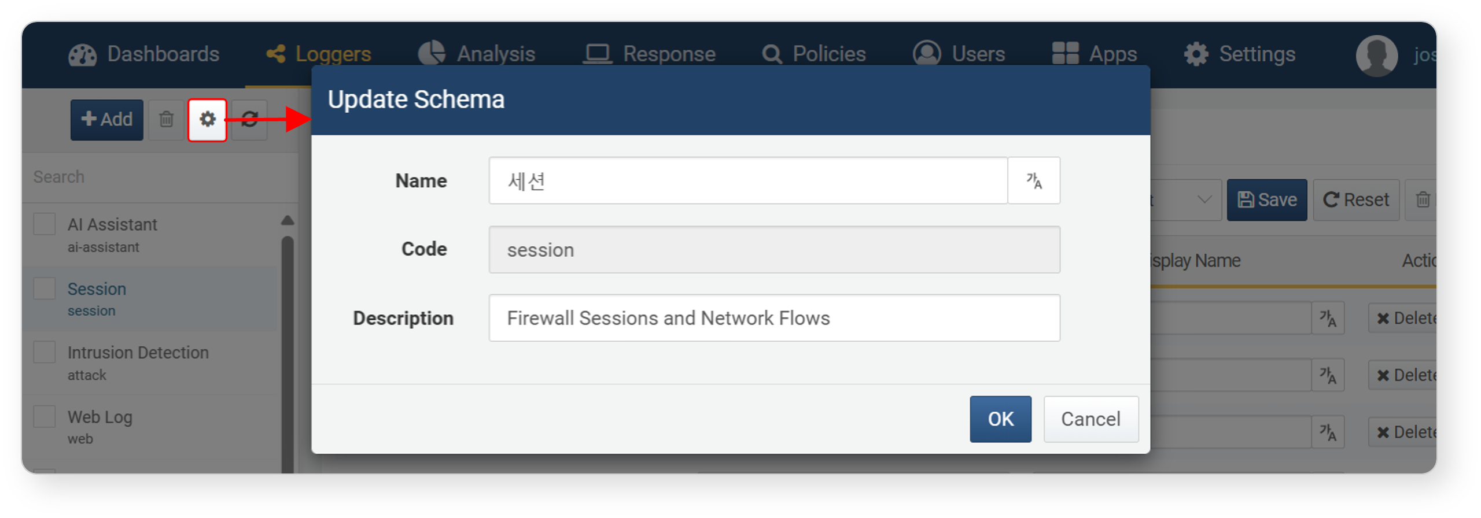Click the translate icon in second table row
This screenshot has width=1481, height=518.
(x=1327, y=375)
